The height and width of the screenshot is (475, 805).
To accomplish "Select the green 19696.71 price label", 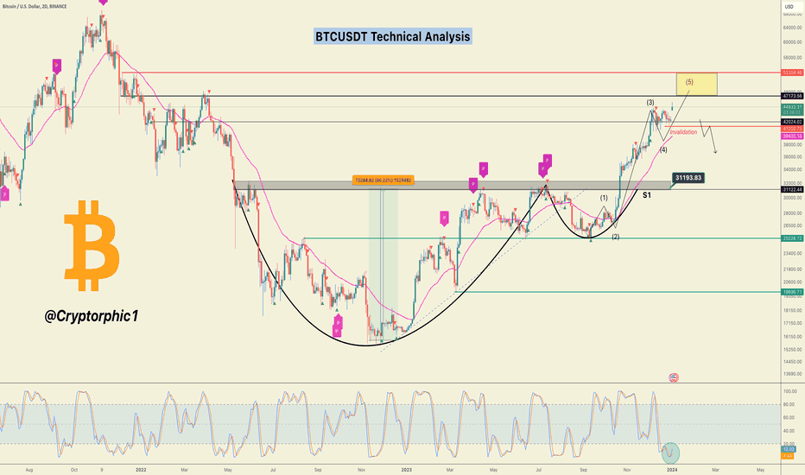I will 793,292.
